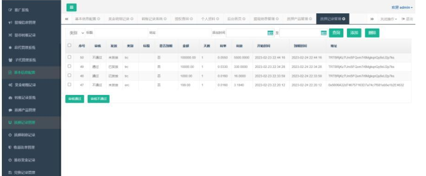This screenshot has width=426, height=176.
Task: Click the 开始时间 column header
Action: point(263,46)
